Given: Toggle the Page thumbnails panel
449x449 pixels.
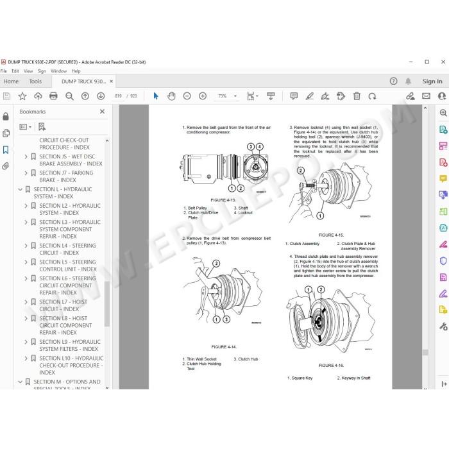Looking at the screenshot, I should [x=6, y=133].
